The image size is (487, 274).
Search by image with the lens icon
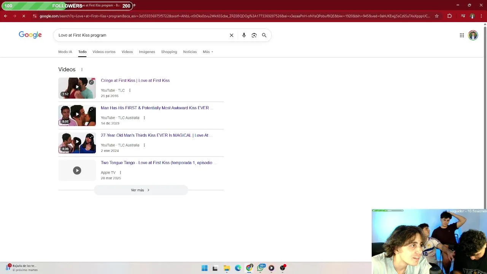(x=254, y=35)
